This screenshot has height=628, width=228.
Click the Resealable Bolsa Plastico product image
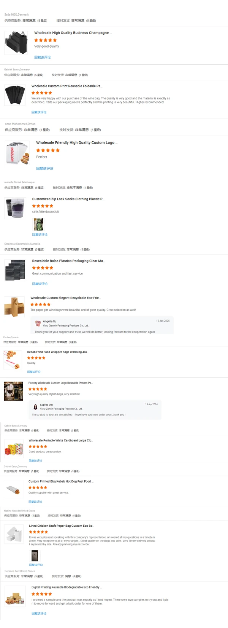(15, 270)
